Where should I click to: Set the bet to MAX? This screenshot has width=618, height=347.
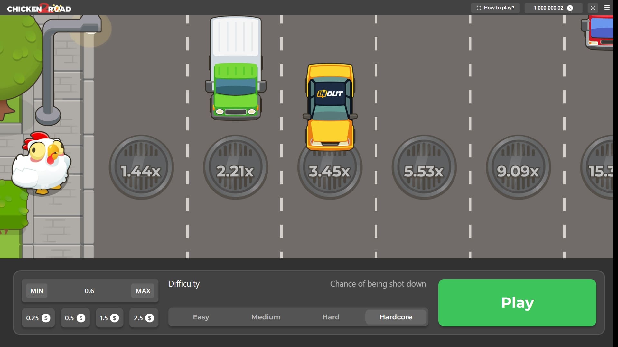(x=143, y=291)
